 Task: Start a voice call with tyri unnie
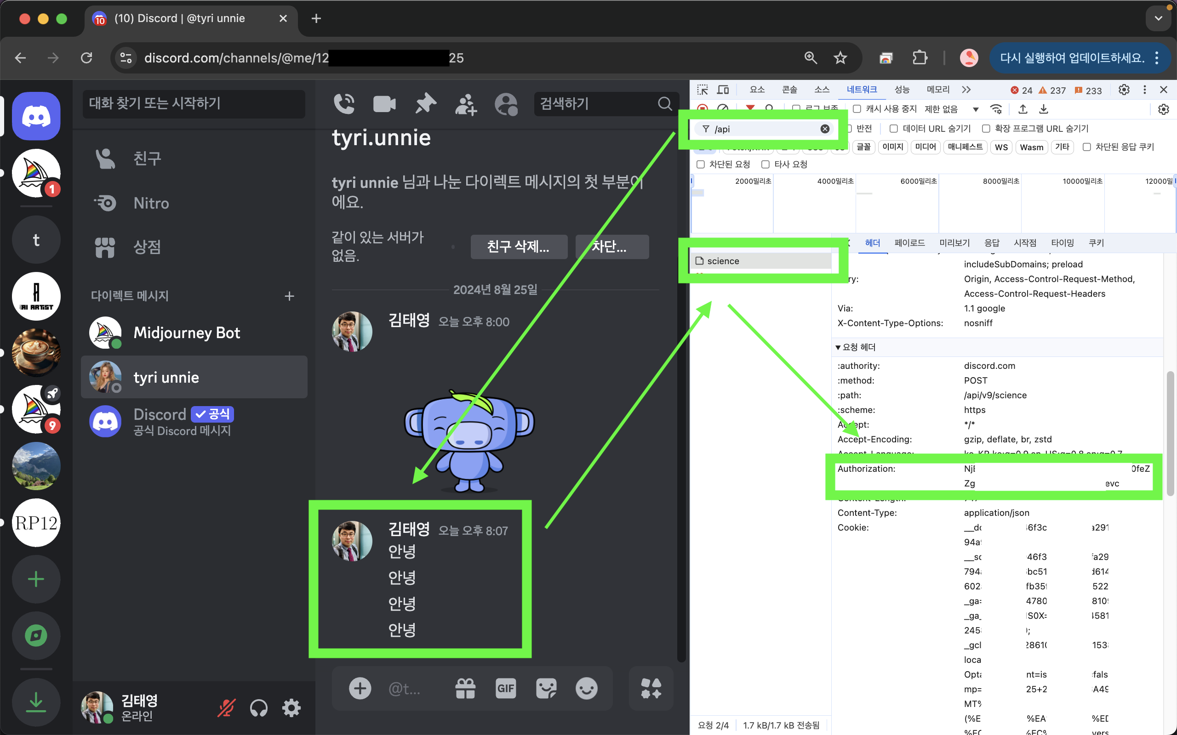(x=344, y=103)
